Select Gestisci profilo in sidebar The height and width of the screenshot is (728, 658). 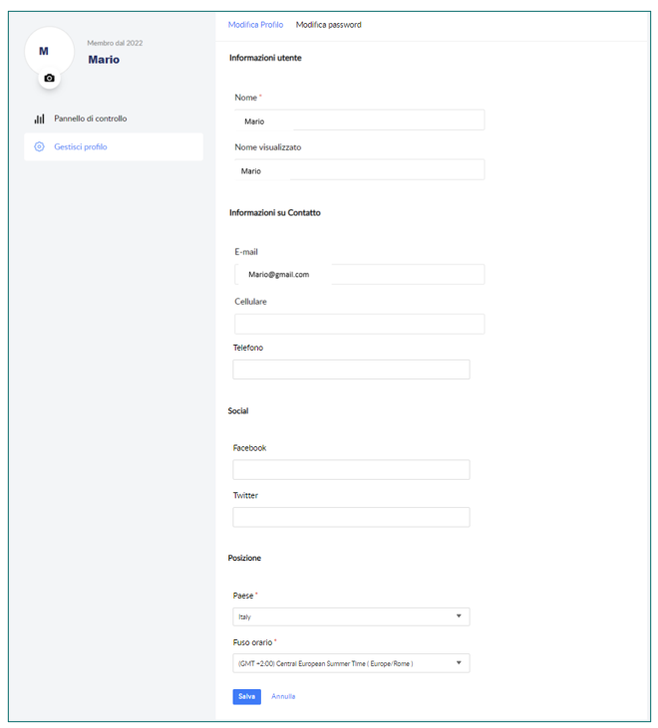coord(114,146)
